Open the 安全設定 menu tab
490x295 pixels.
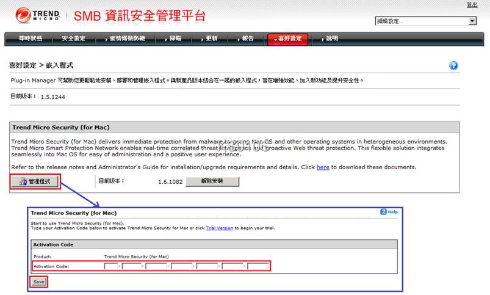pyautogui.click(x=73, y=38)
